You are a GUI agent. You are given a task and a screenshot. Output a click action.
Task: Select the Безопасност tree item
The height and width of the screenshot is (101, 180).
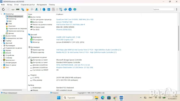click(x=10, y=60)
